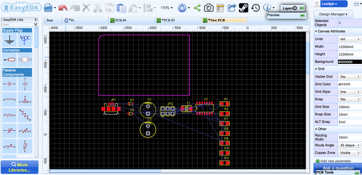Screen dimensions: 362x175
Task: Select the Potentiometer symbol with arrow
Action: (x=25, y=100)
